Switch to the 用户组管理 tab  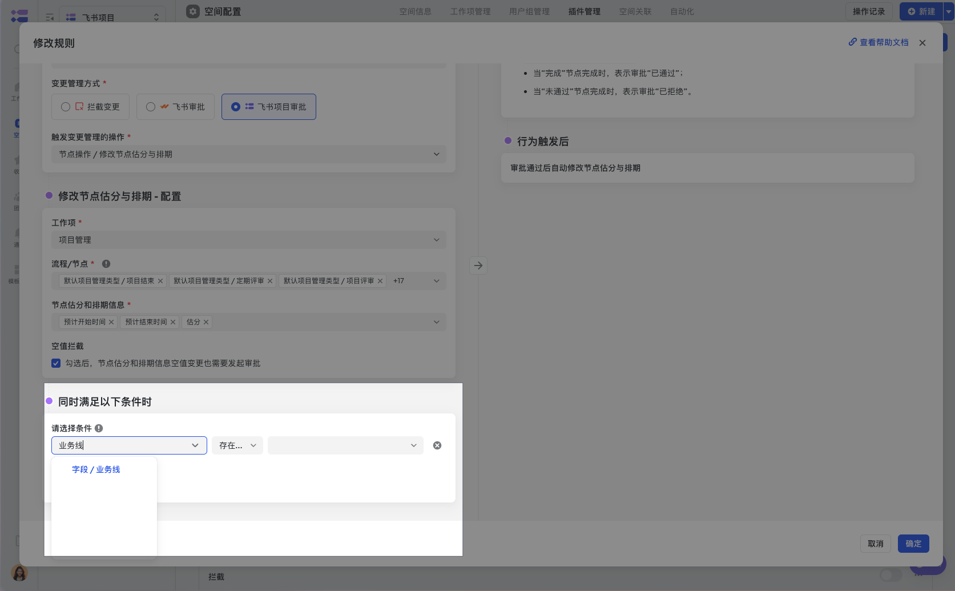click(x=530, y=11)
